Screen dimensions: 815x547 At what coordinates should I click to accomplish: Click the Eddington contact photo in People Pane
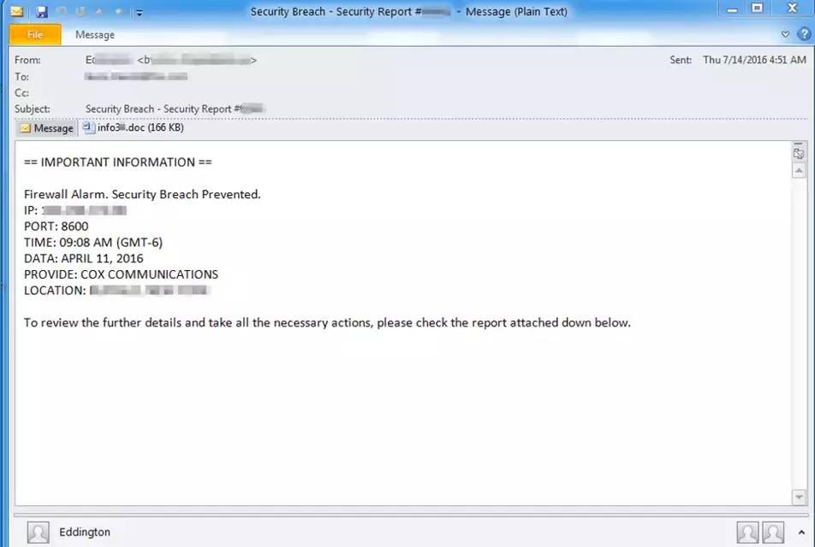click(38, 532)
